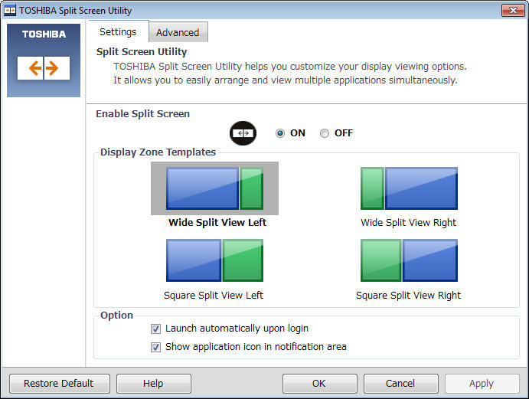Click the black split screen round icon
This screenshot has height=399, width=529.
coord(243,133)
